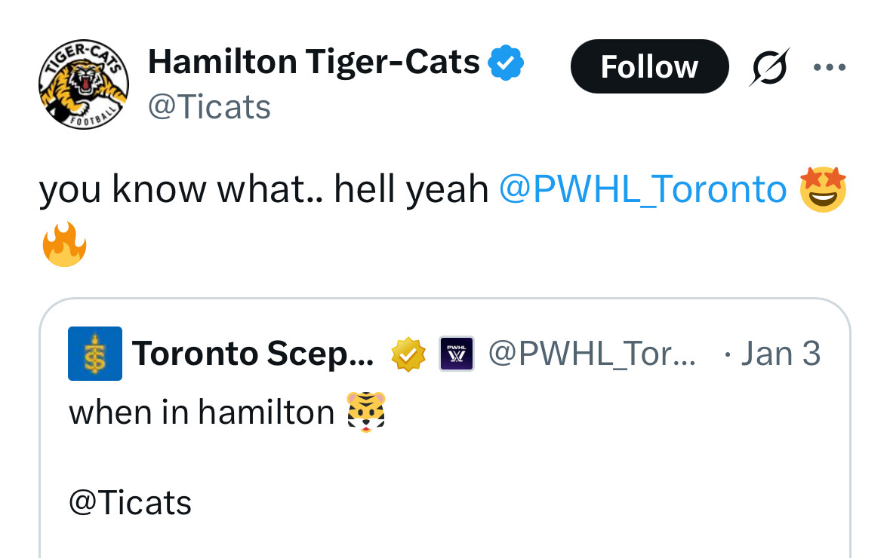Click the @Ticats handle under the name
The height and width of the screenshot is (558, 890).
tap(209, 107)
